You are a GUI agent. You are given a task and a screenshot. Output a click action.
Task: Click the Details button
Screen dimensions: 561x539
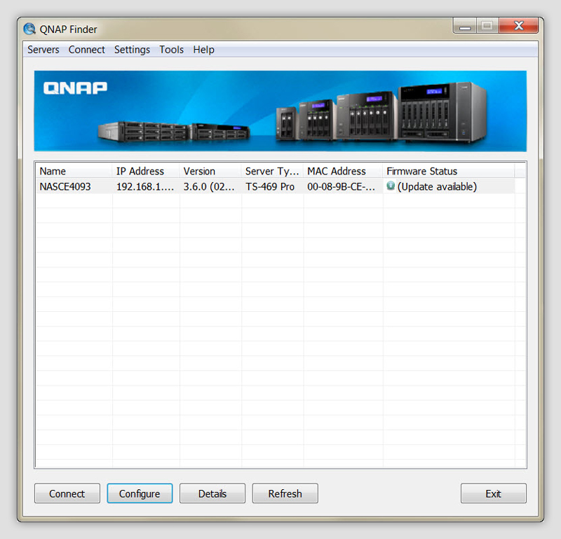pos(212,493)
